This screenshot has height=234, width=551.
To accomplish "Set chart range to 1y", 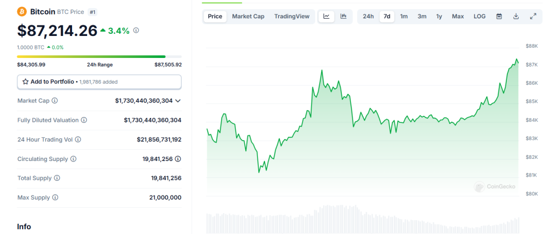I will point(439,17).
